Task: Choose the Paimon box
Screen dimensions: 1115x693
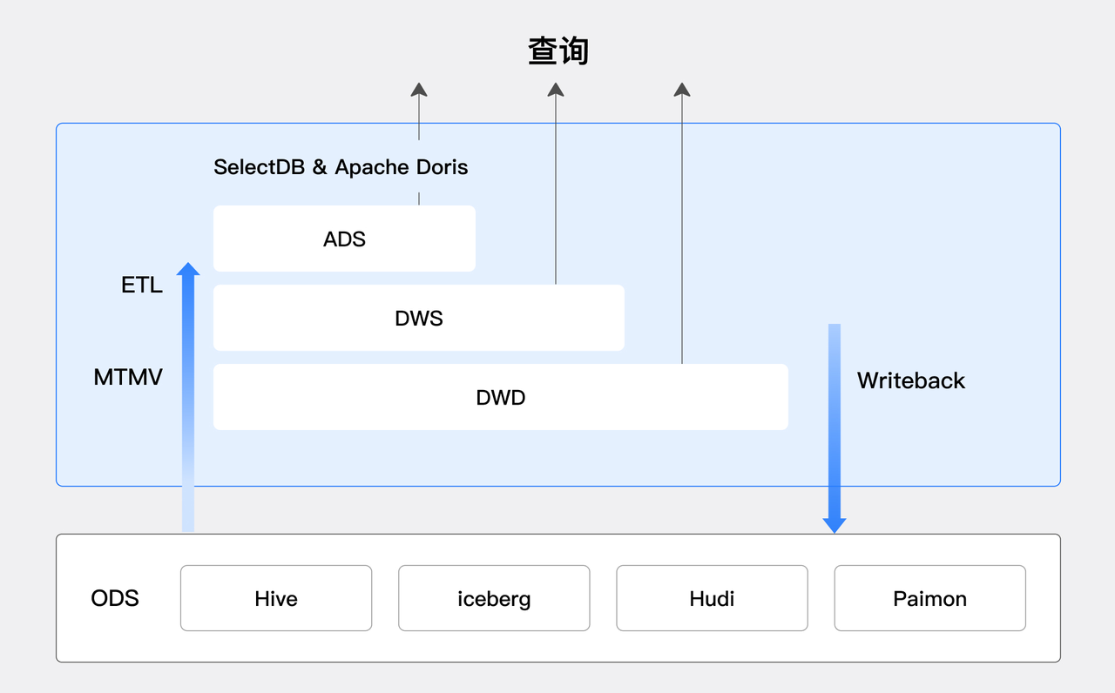Action: click(x=929, y=598)
